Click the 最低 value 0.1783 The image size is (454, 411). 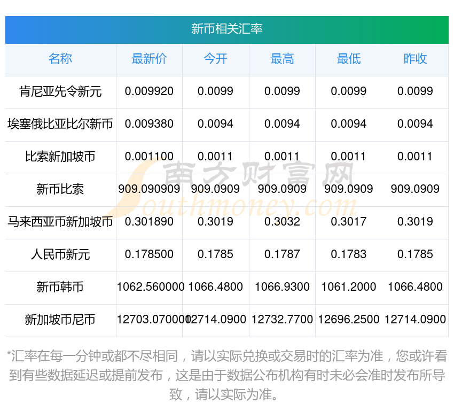349,254
